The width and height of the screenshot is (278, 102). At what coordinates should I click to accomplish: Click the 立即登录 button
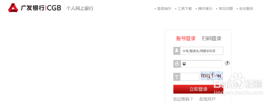pos(198,89)
